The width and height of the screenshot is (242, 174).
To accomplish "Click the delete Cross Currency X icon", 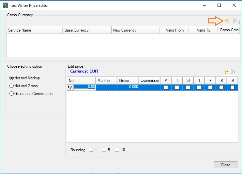I will tap(234, 21).
